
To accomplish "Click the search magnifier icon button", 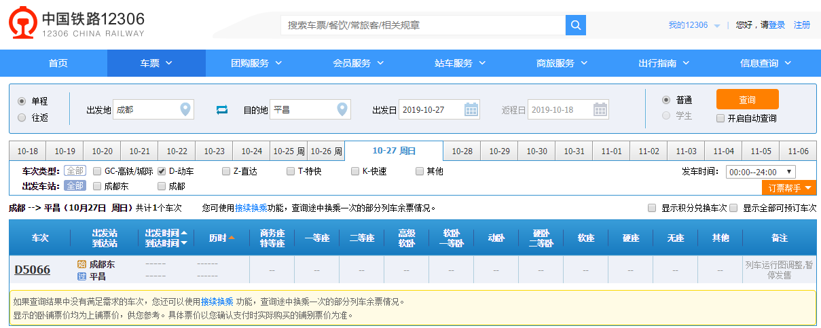I will coord(575,25).
